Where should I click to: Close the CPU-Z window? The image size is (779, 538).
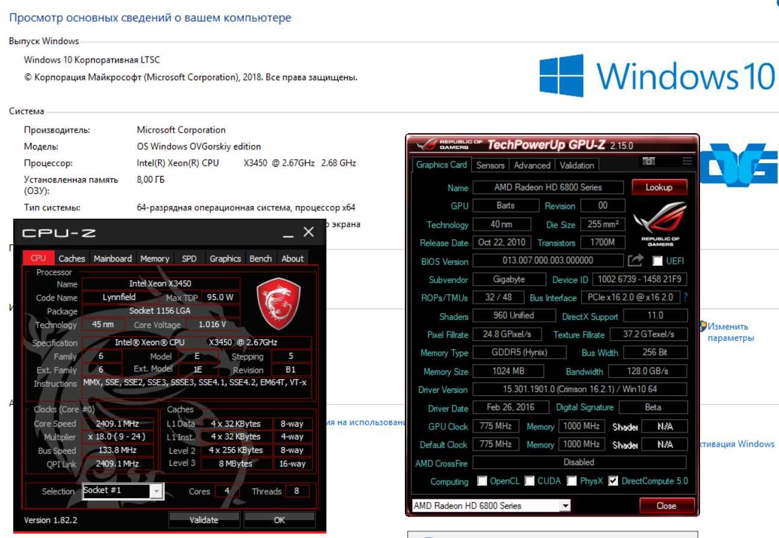(308, 232)
